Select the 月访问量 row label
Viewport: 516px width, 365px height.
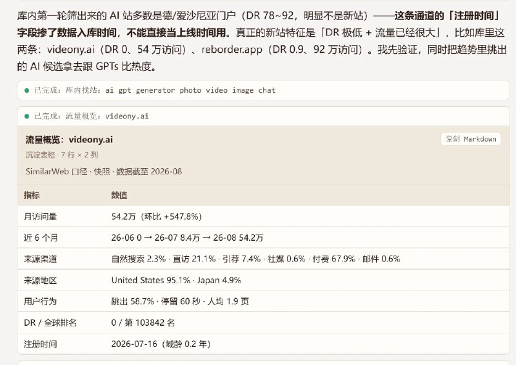pos(40,216)
